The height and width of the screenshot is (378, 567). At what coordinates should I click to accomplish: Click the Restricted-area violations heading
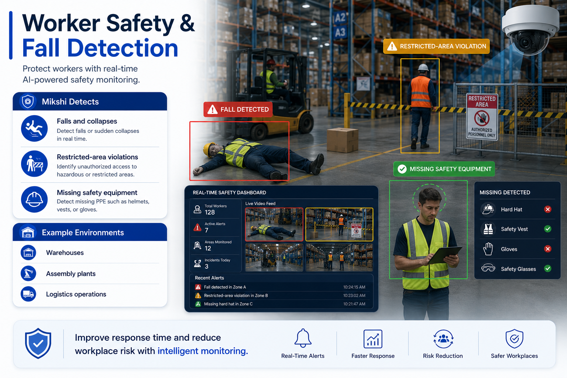click(97, 157)
